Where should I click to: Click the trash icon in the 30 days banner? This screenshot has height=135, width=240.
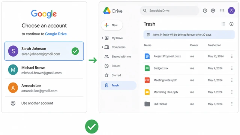tap(148, 34)
